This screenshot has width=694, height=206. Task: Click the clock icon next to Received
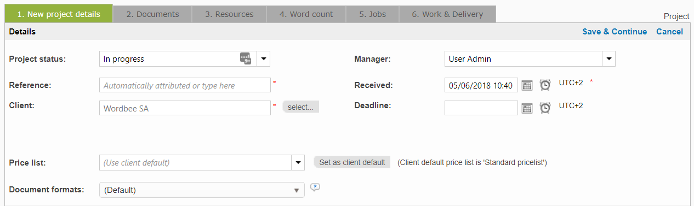coord(545,85)
